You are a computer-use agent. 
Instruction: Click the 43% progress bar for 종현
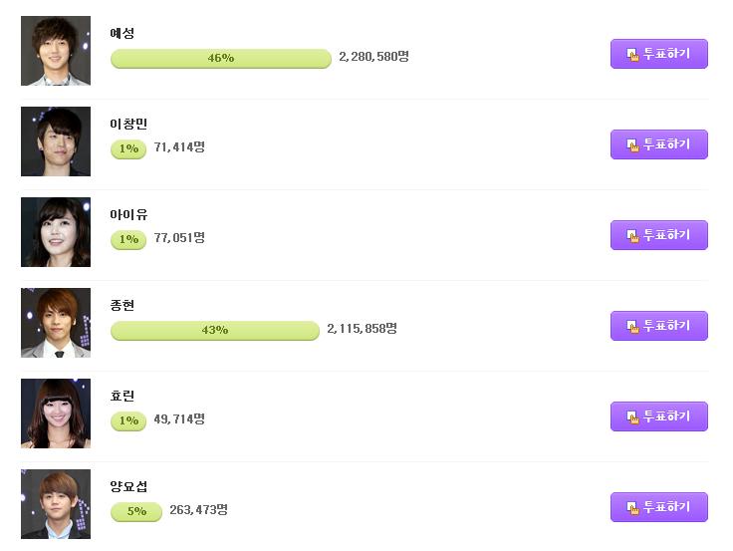pyautogui.click(x=214, y=331)
